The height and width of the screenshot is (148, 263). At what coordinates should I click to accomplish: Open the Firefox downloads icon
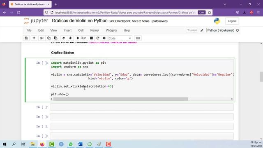coord(245,12)
